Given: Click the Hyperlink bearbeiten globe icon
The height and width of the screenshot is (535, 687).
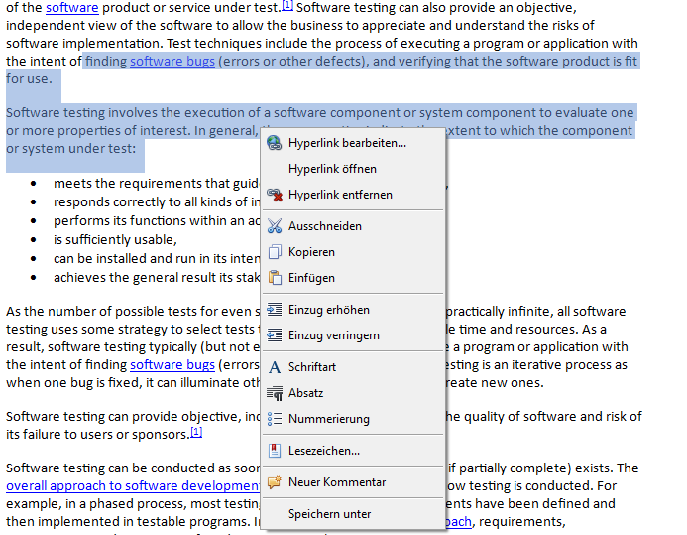Looking at the screenshot, I should 275,143.
